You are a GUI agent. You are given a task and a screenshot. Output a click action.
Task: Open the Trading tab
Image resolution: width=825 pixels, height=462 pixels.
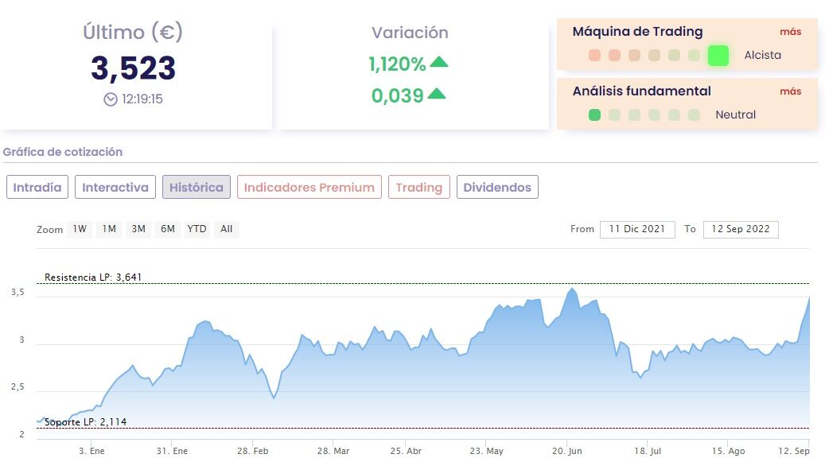(x=418, y=188)
